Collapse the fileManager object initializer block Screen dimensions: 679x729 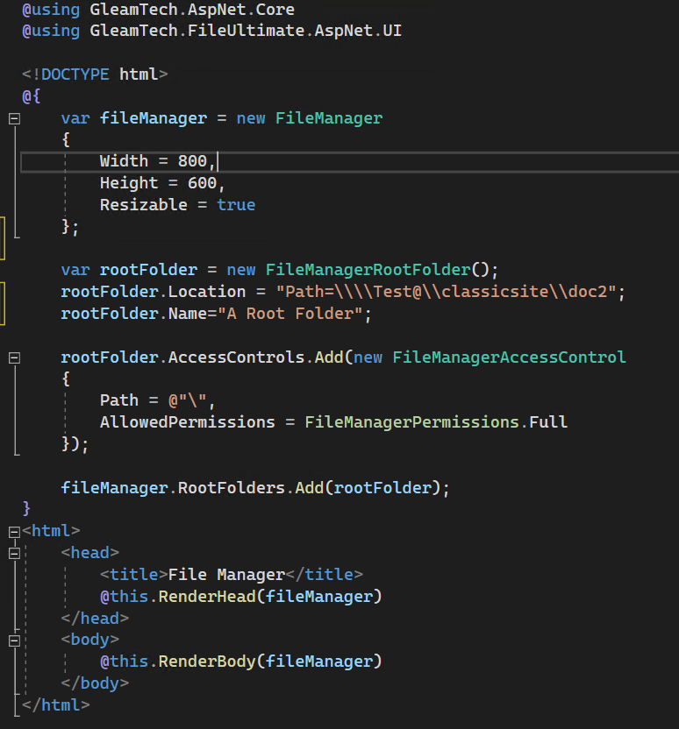click(14, 118)
